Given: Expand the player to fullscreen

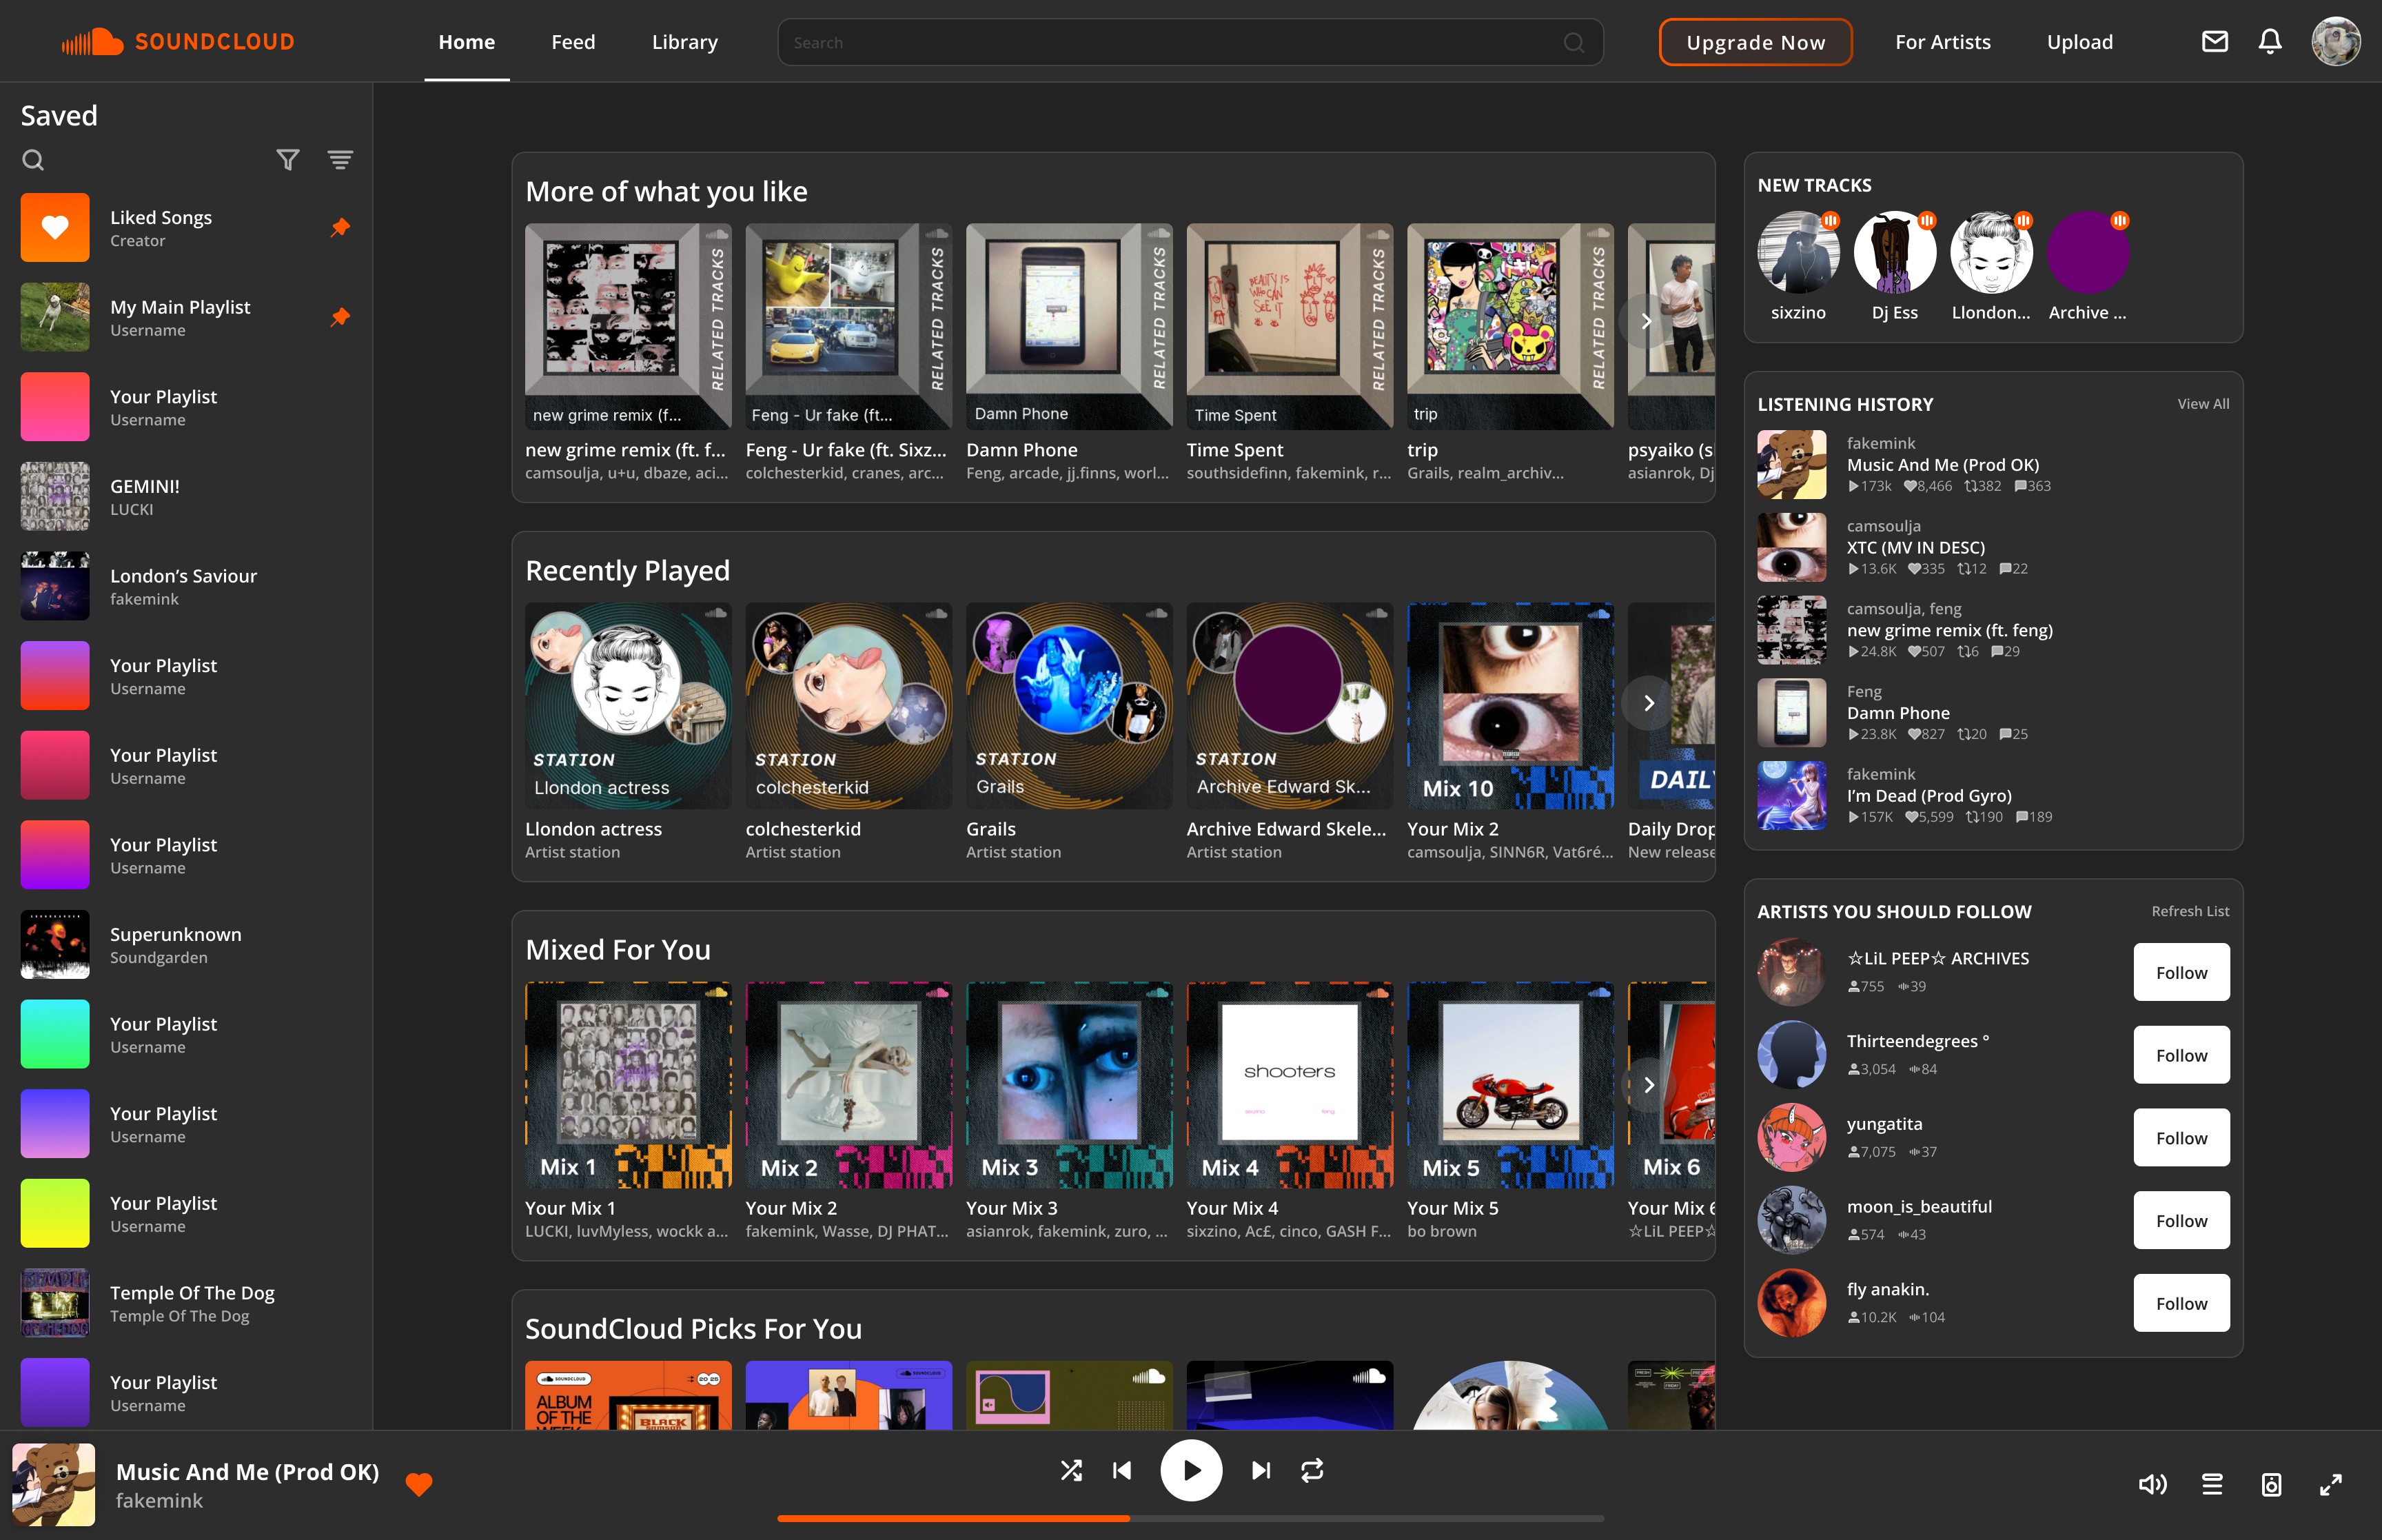Looking at the screenshot, I should tap(2330, 1484).
